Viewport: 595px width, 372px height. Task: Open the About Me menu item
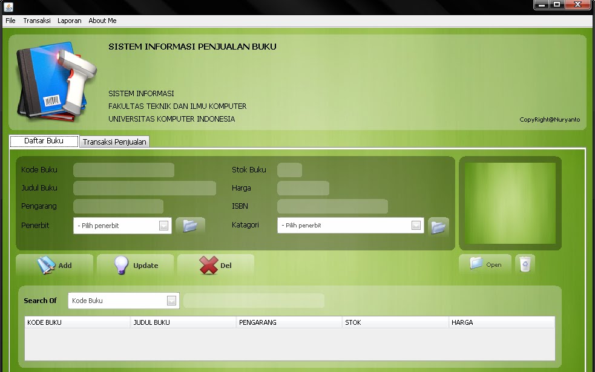click(102, 20)
